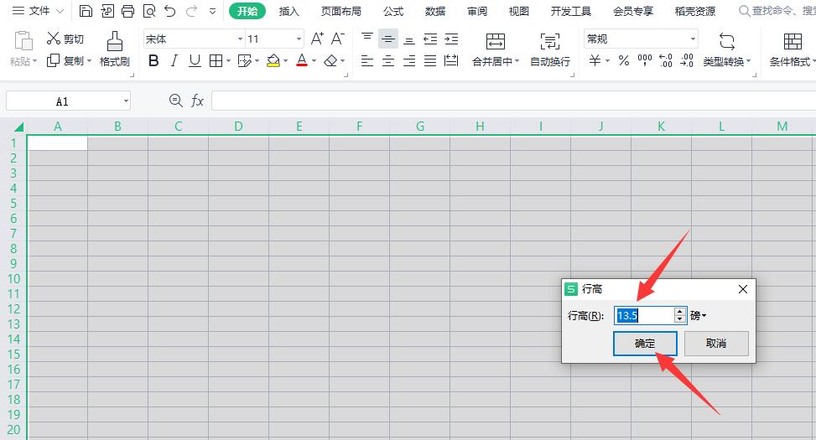Align text right horizontally
The width and height of the screenshot is (816, 440).
click(409, 61)
